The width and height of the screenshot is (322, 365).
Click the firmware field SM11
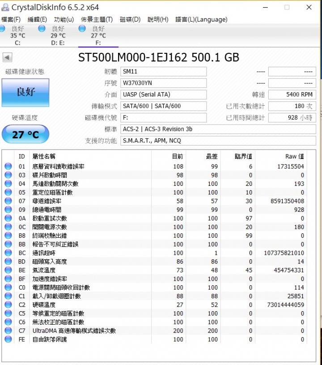pos(163,72)
